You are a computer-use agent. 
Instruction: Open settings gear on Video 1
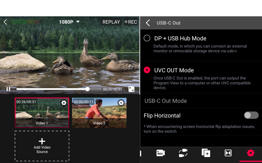click(64, 103)
